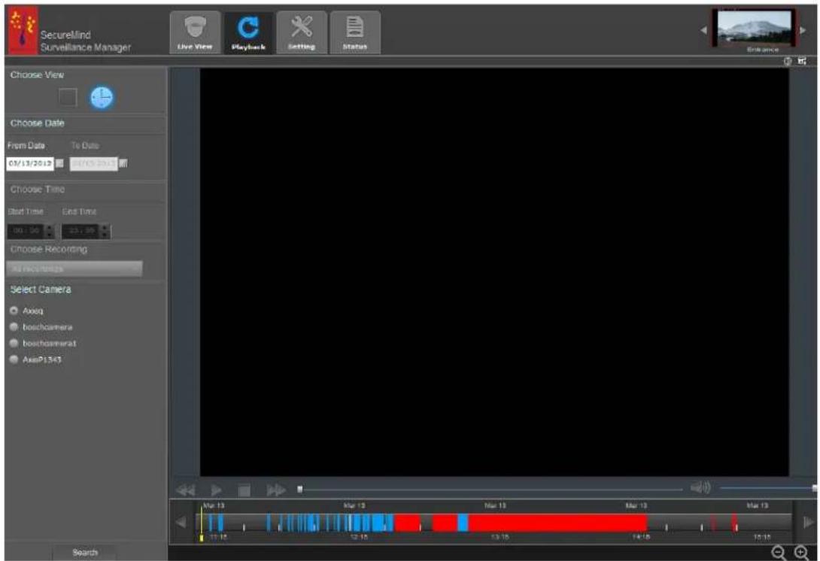
Task: Zoom in the timeline
Action: pos(801,552)
